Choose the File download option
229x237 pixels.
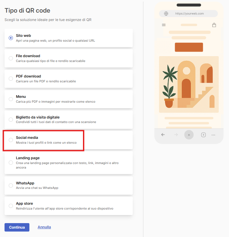click(x=68, y=58)
